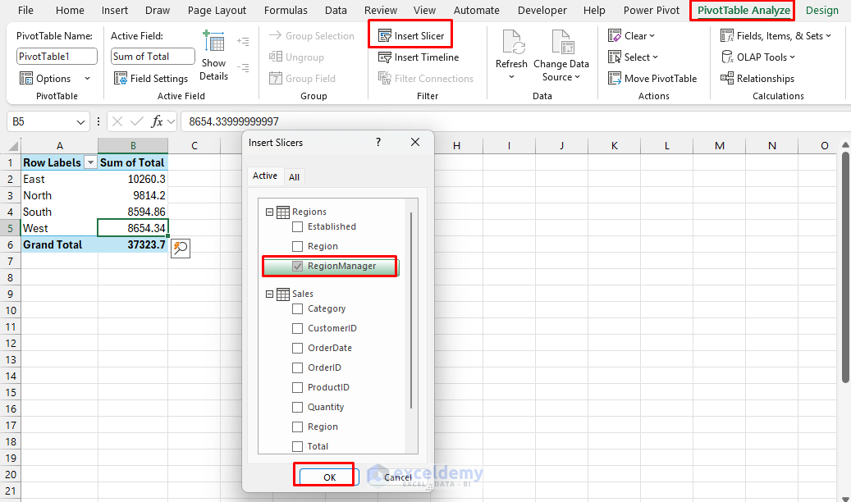Check the Established field checkbox
Screen dimensions: 851x502
point(297,227)
